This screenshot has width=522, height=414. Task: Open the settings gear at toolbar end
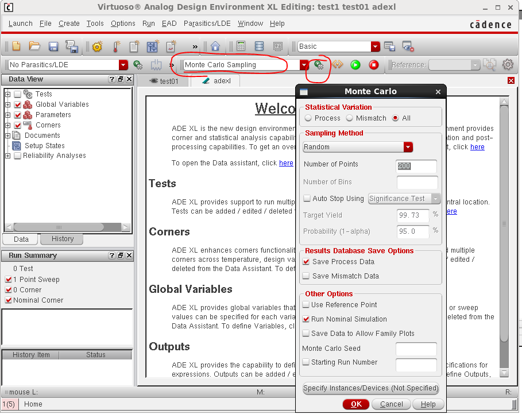coord(508,64)
